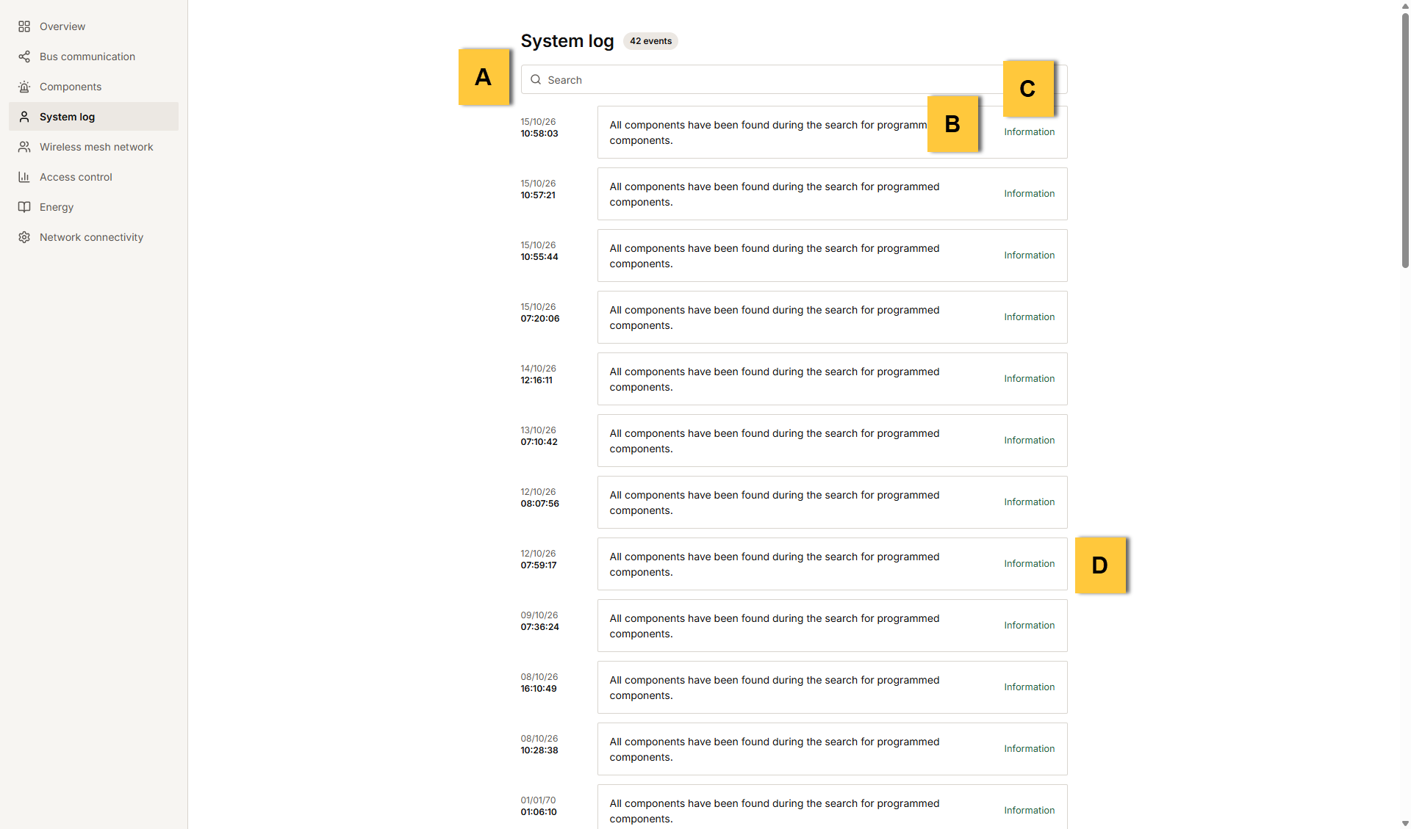
Task: Click log entry message at 07:59:17
Action: [775, 565]
